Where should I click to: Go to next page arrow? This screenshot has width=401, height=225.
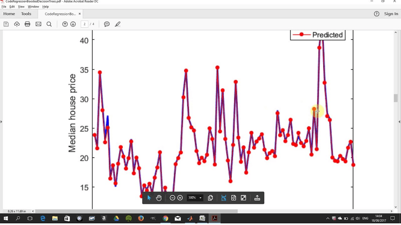(x=73, y=24)
